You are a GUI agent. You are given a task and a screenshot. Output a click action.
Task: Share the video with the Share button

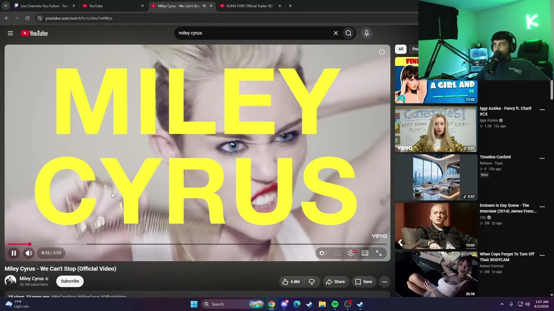tap(335, 282)
